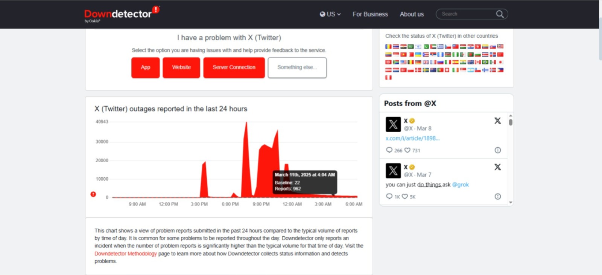
Task: Open the Downdetector Methodology link
Action: 126,254
